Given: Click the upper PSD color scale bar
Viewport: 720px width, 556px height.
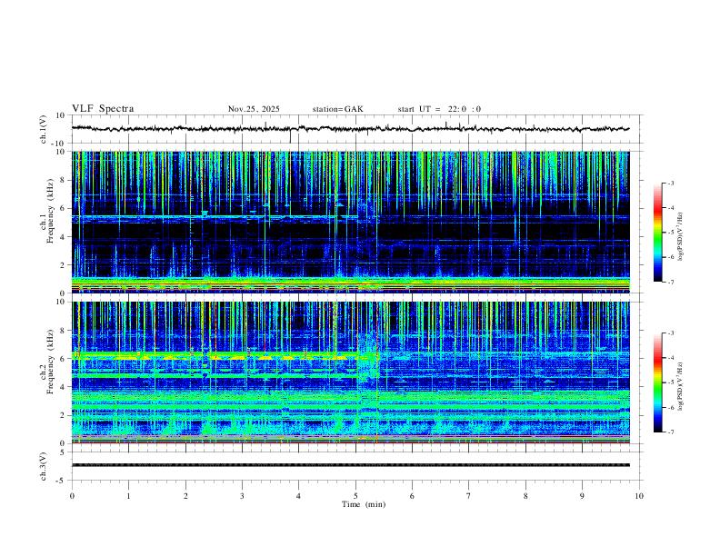Looking at the screenshot, I should click(x=657, y=233).
